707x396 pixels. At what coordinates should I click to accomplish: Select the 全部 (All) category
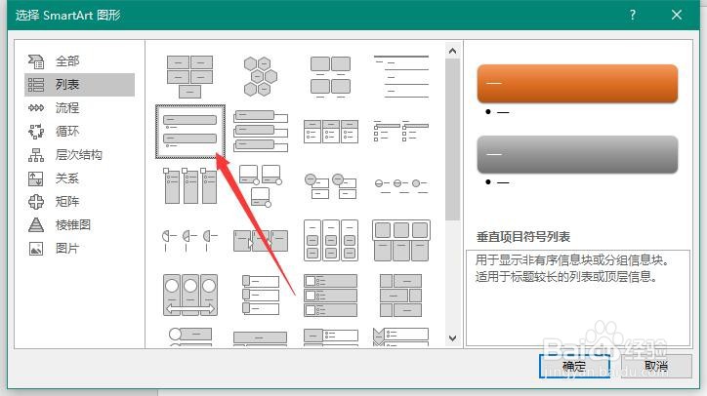[79, 60]
